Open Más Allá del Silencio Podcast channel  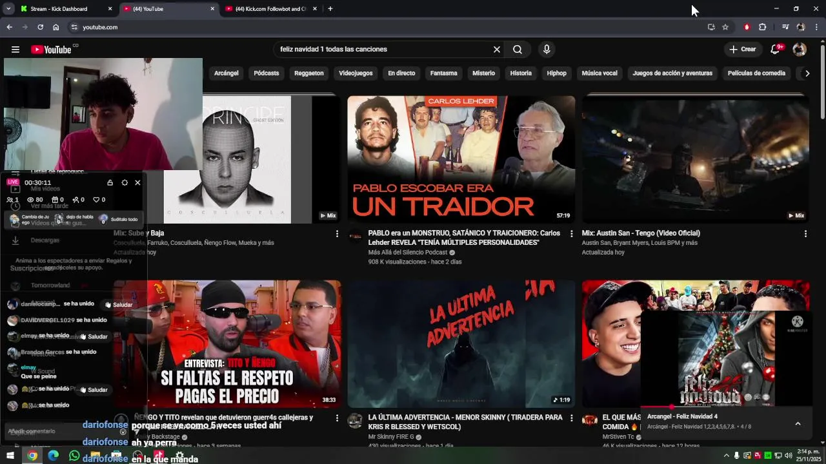tap(408, 253)
